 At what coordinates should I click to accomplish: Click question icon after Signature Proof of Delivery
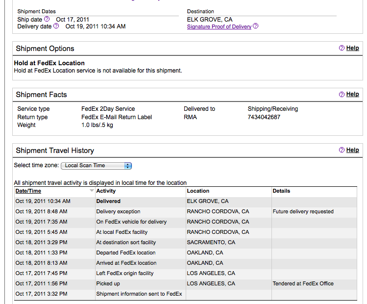[256, 26]
